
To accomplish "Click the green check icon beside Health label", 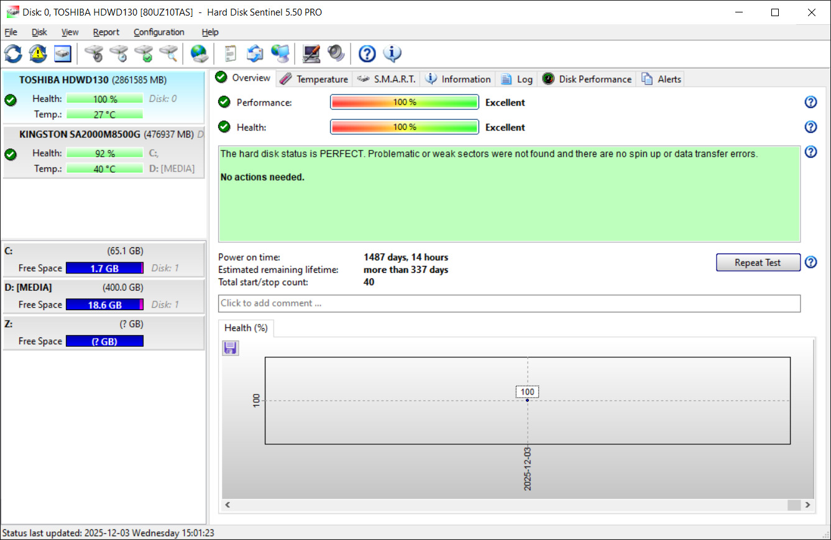I will pyautogui.click(x=224, y=127).
